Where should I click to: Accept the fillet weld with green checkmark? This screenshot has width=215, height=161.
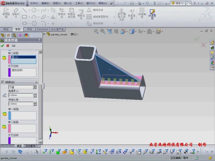[x=3, y=46]
